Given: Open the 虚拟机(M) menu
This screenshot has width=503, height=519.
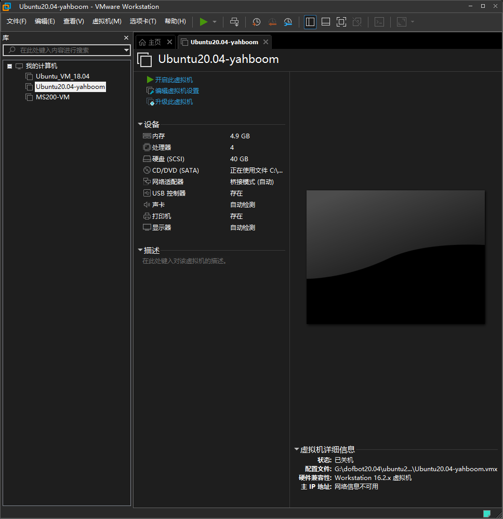Looking at the screenshot, I should pos(107,21).
